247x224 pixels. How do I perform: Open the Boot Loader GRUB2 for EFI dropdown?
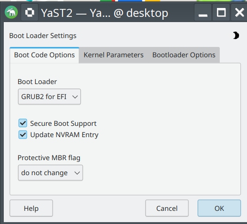(49, 97)
